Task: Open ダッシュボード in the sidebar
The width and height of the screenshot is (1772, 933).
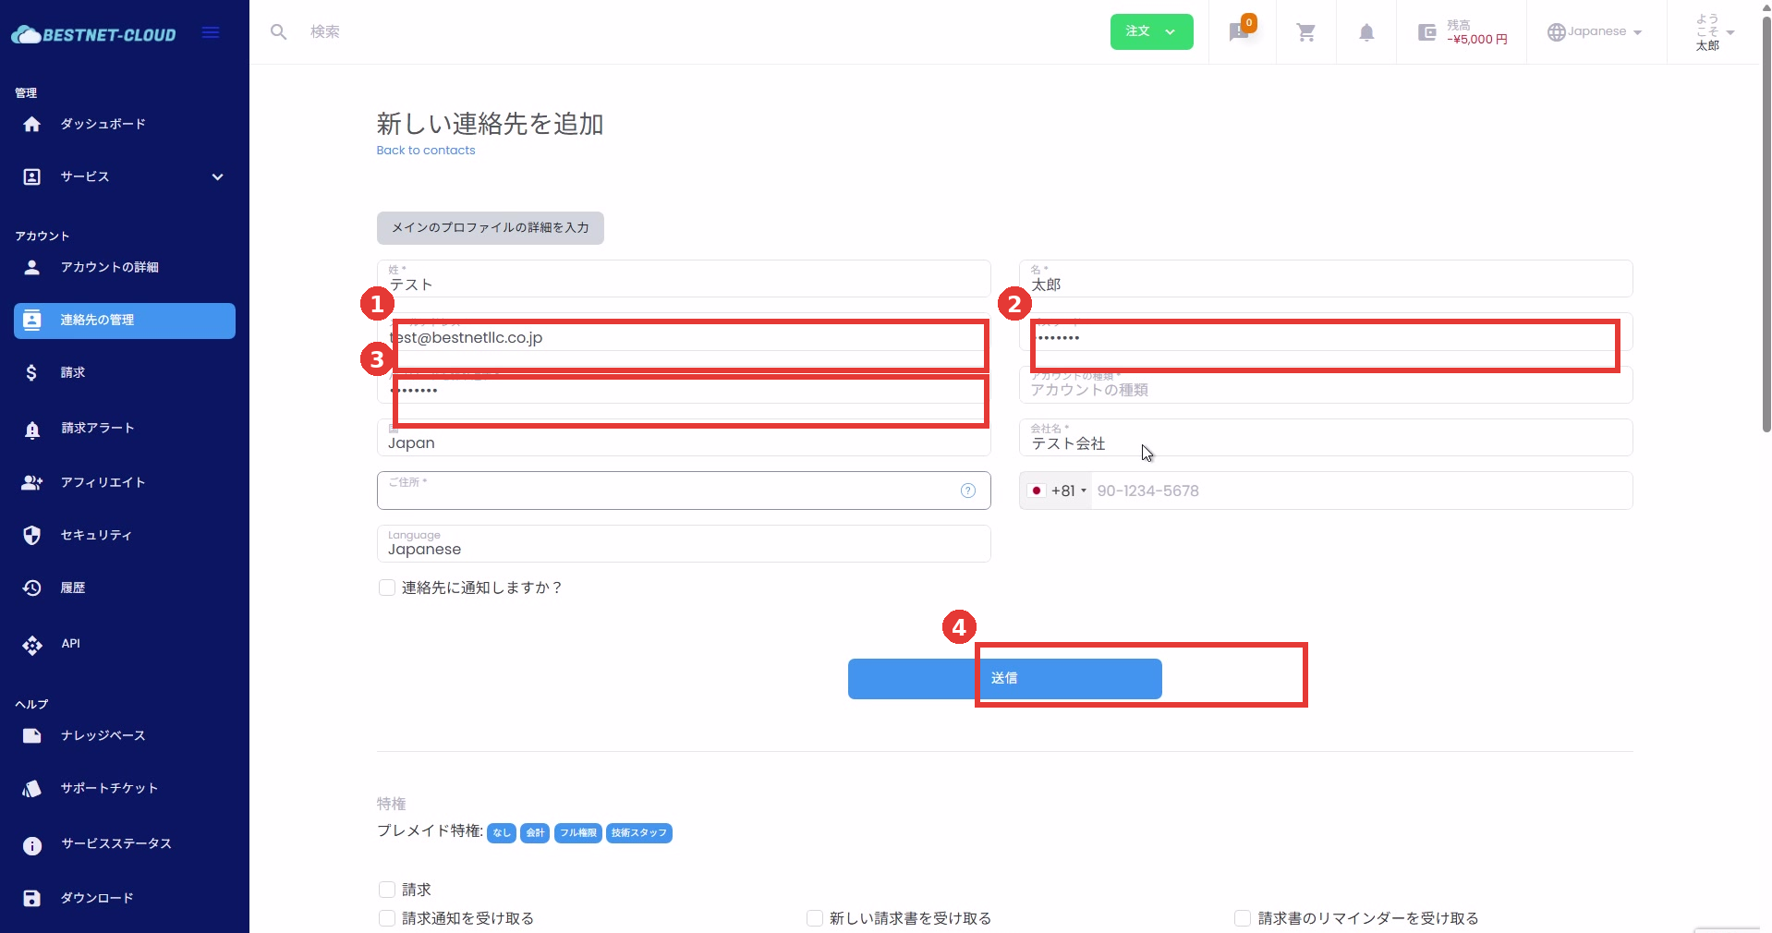Action: 103,124
